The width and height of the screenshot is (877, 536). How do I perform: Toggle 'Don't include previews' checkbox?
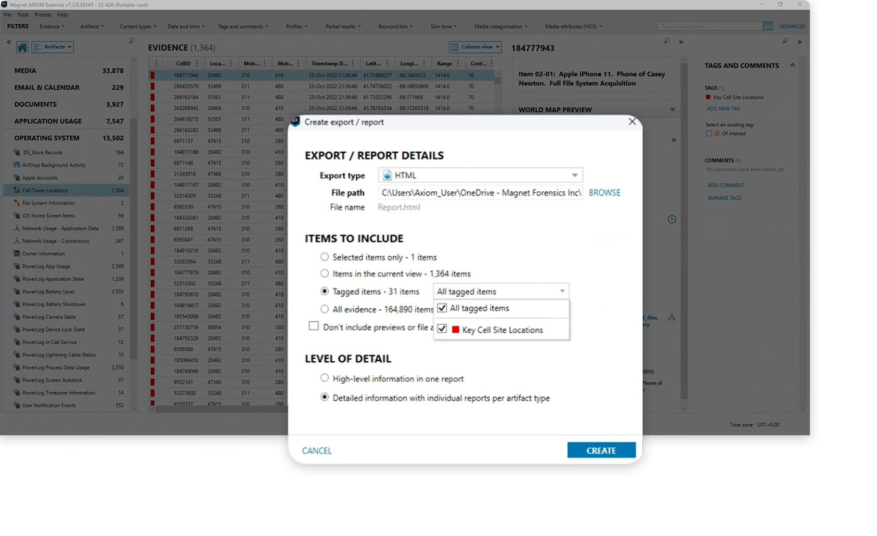click(x=313, y=326)
